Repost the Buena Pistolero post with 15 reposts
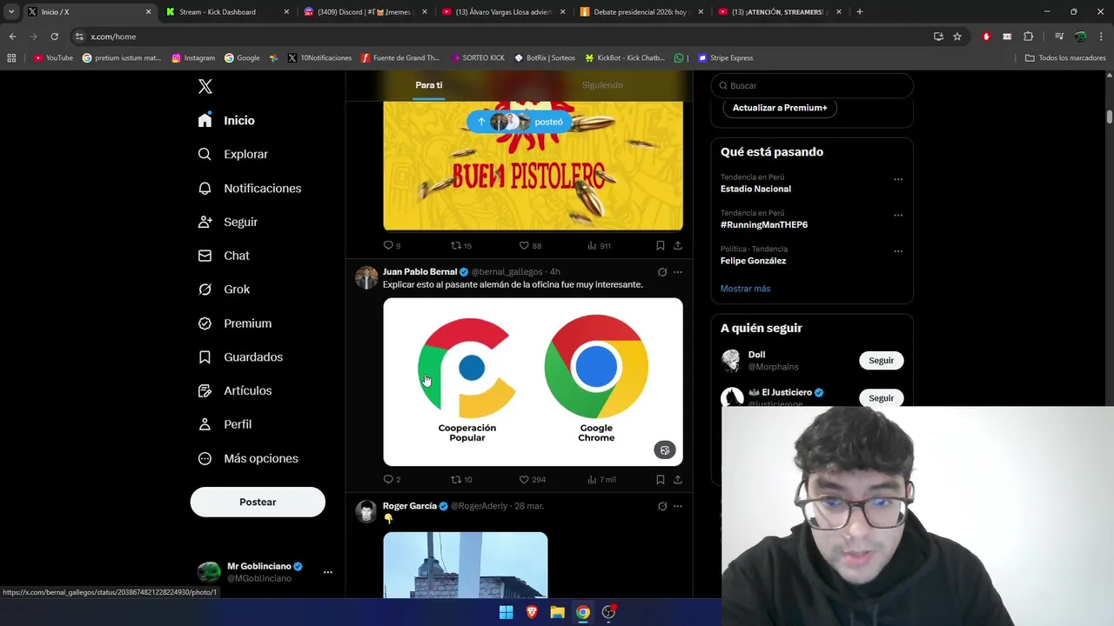This screenshot has width=1114, height=626. click(x=461, y=246)
